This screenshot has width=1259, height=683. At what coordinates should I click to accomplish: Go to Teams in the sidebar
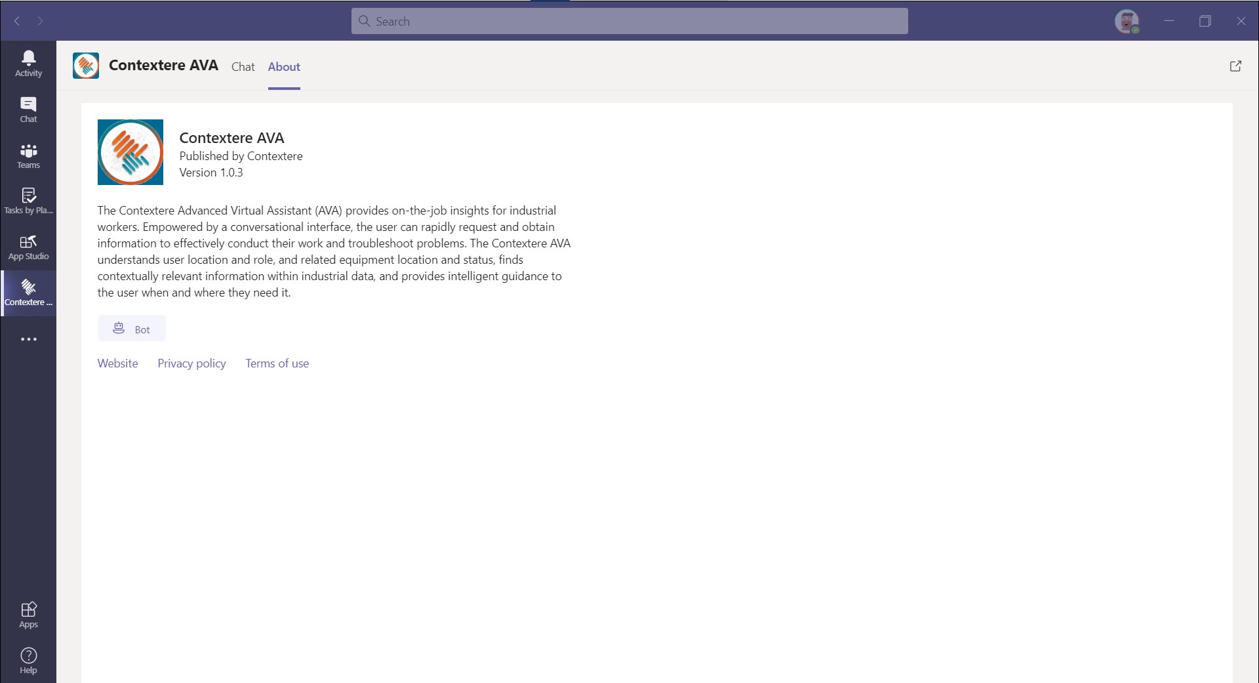tap(28, 155)
